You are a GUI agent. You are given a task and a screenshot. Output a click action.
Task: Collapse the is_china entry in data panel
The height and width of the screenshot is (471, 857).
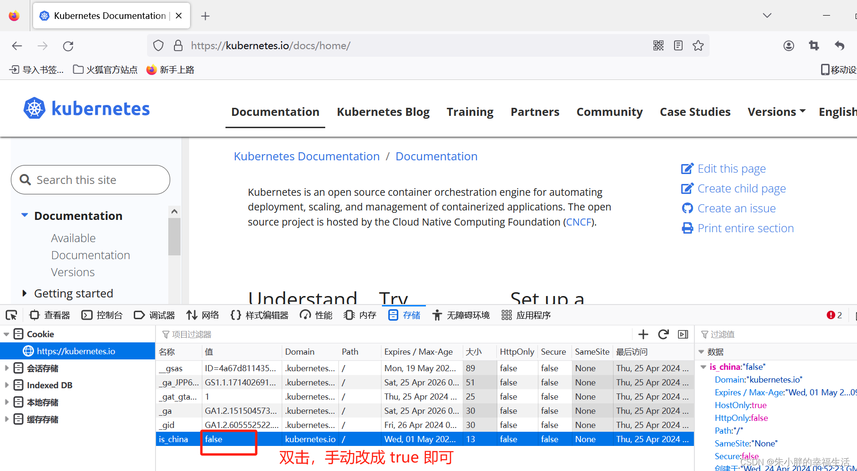pos(704,367)
